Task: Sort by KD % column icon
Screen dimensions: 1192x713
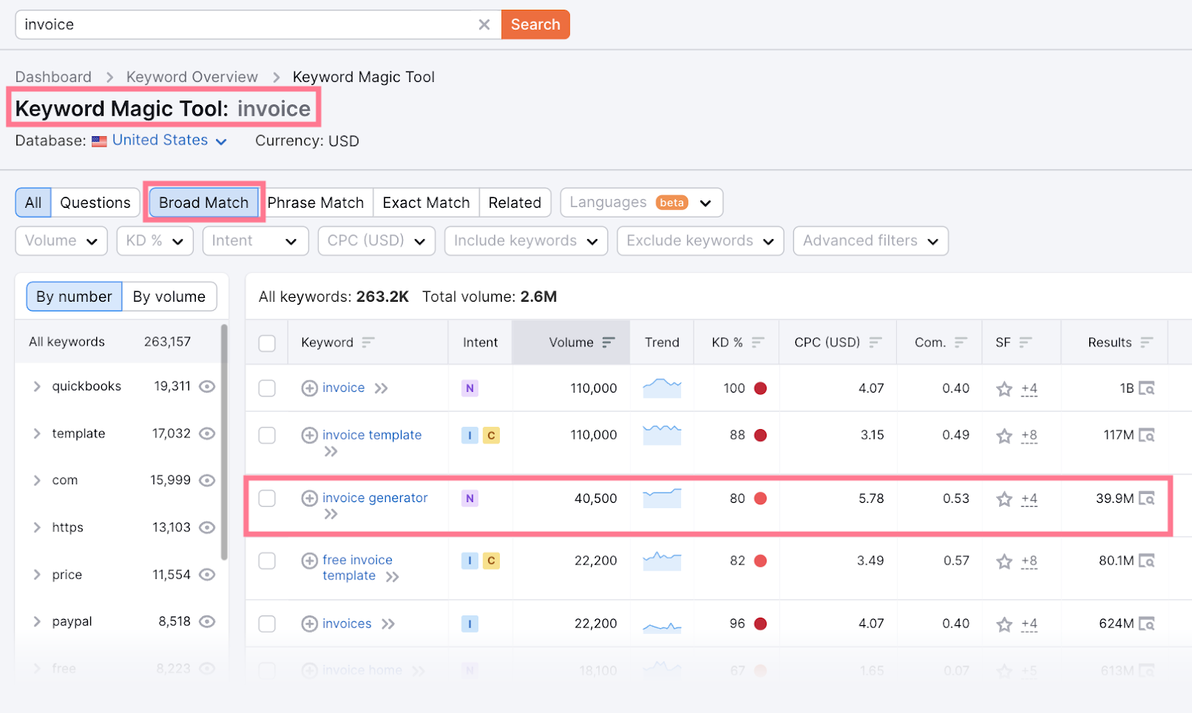Action: tap(758, 343)
